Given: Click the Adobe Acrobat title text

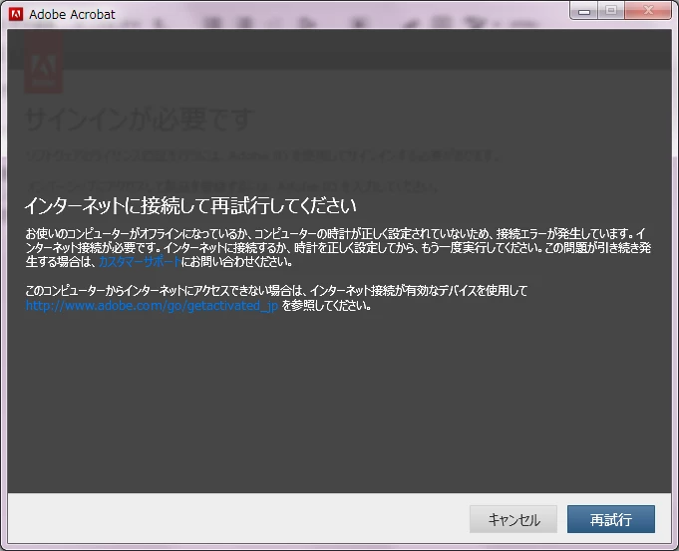Looking at the screenshot, I should [x=72, y=14].
